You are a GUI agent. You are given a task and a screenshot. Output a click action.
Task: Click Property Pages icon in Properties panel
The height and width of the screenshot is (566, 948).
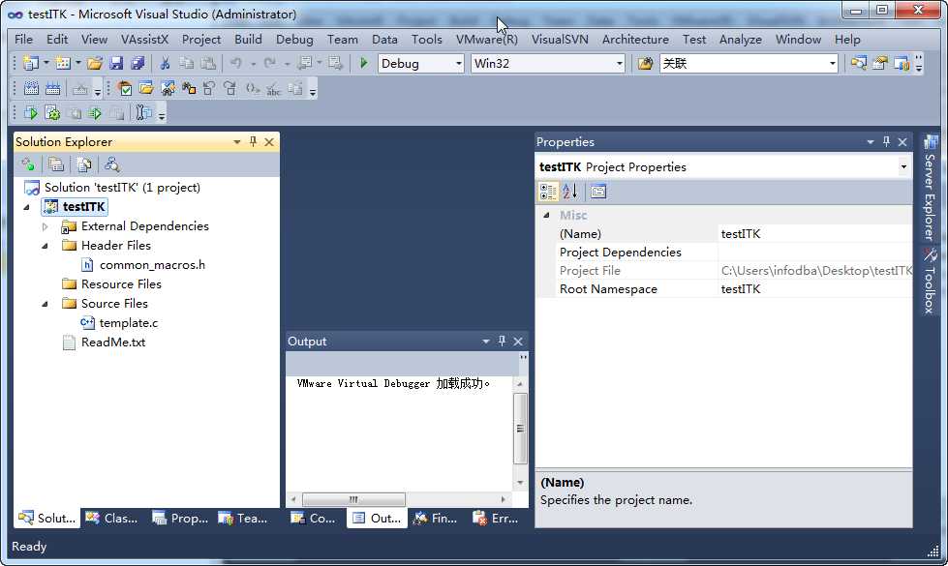(597, 192)
